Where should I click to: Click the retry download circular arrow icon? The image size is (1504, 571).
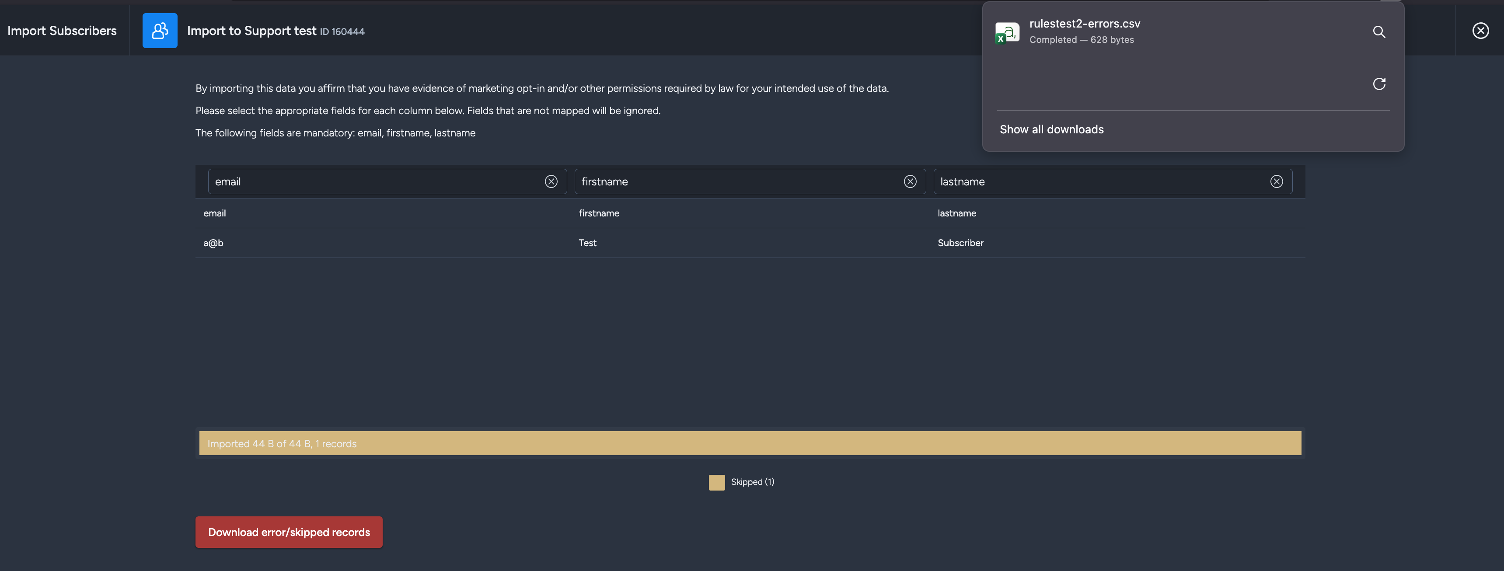pyautogui.click(x=1378, y=84)
